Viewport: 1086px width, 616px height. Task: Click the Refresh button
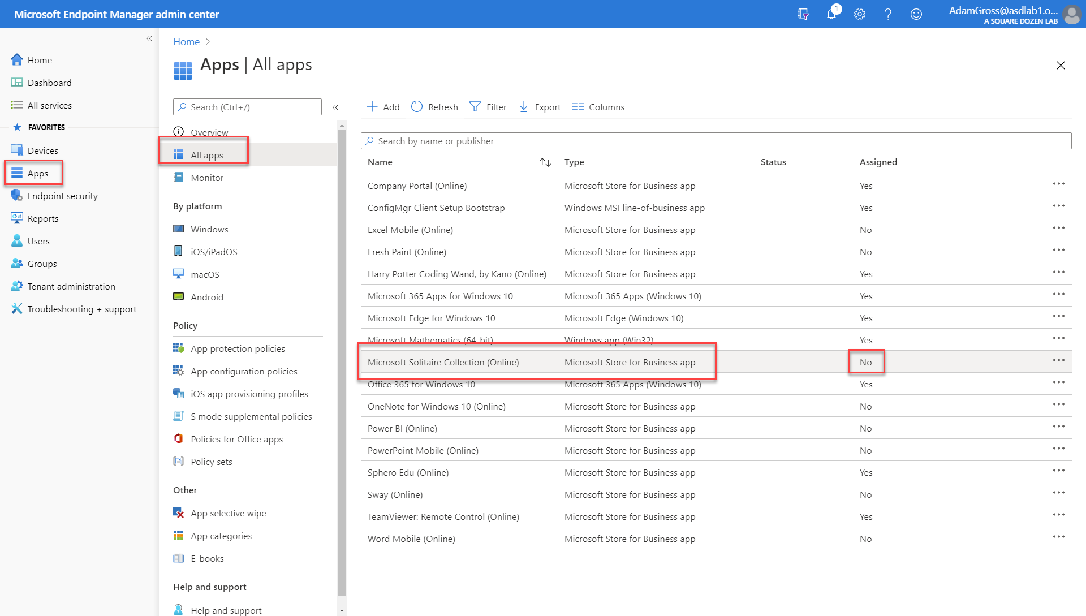click(434, 107)
